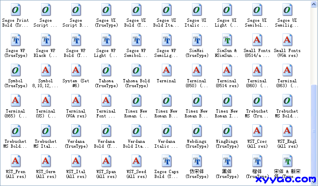Select the Segoe Script B... font icon

click(x=76, y=10)
